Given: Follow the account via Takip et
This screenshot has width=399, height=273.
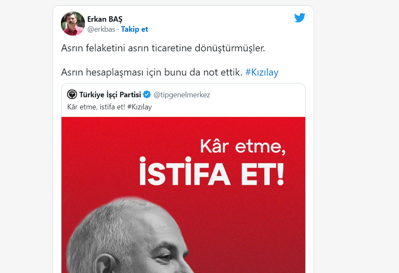Looking at the screenshot, I should click(134, 29).
